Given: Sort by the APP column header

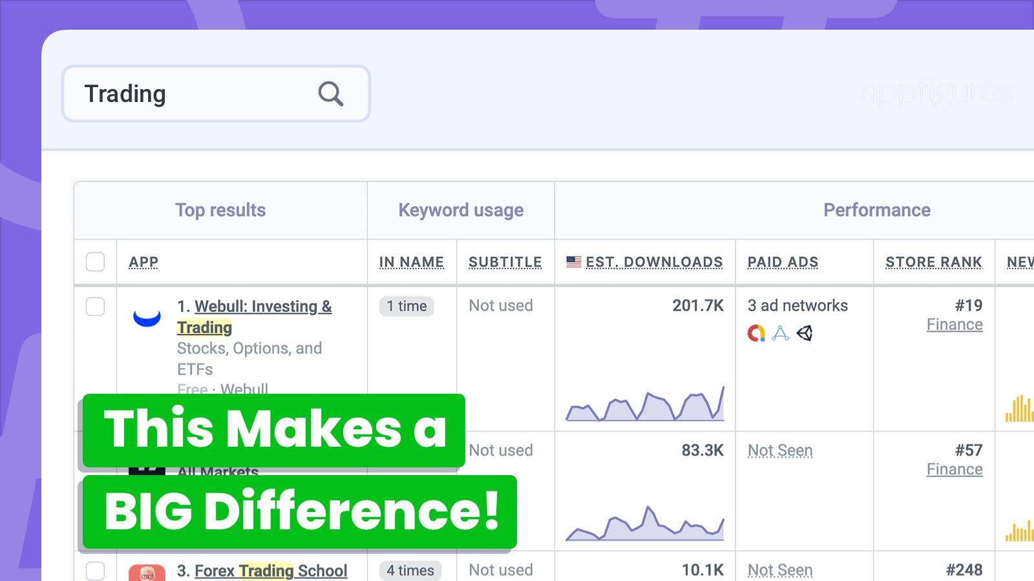Looking at the screenshot, I should [143, 261].
